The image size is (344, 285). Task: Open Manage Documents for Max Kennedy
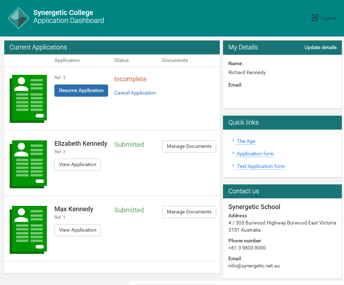[x=189, y=212]
